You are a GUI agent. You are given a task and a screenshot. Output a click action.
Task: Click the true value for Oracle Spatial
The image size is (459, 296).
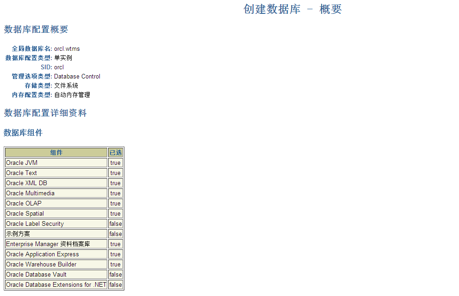116,213
